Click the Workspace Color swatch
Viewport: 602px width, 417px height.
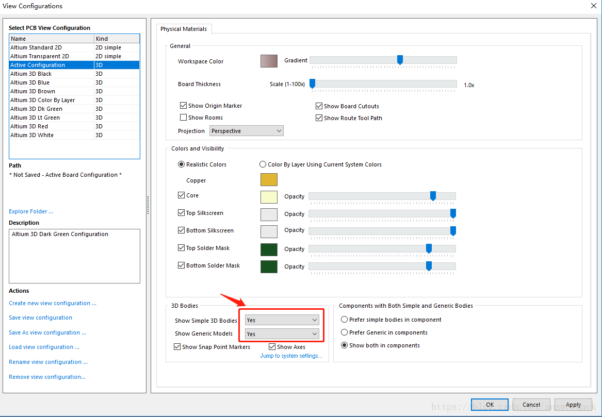point(269,61)
